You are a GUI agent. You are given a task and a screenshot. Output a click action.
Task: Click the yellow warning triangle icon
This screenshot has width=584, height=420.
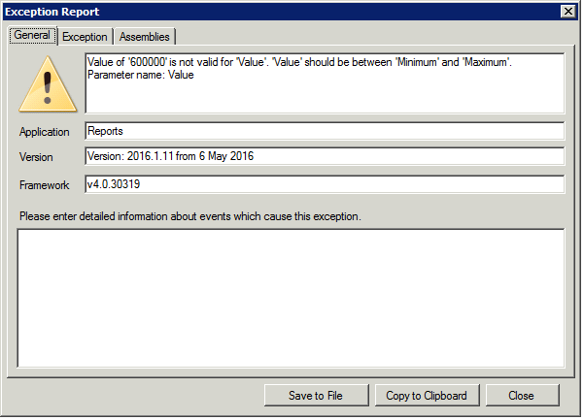[x=48, y=84]
